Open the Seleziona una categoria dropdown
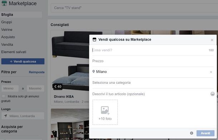 [x=153, y=83]
